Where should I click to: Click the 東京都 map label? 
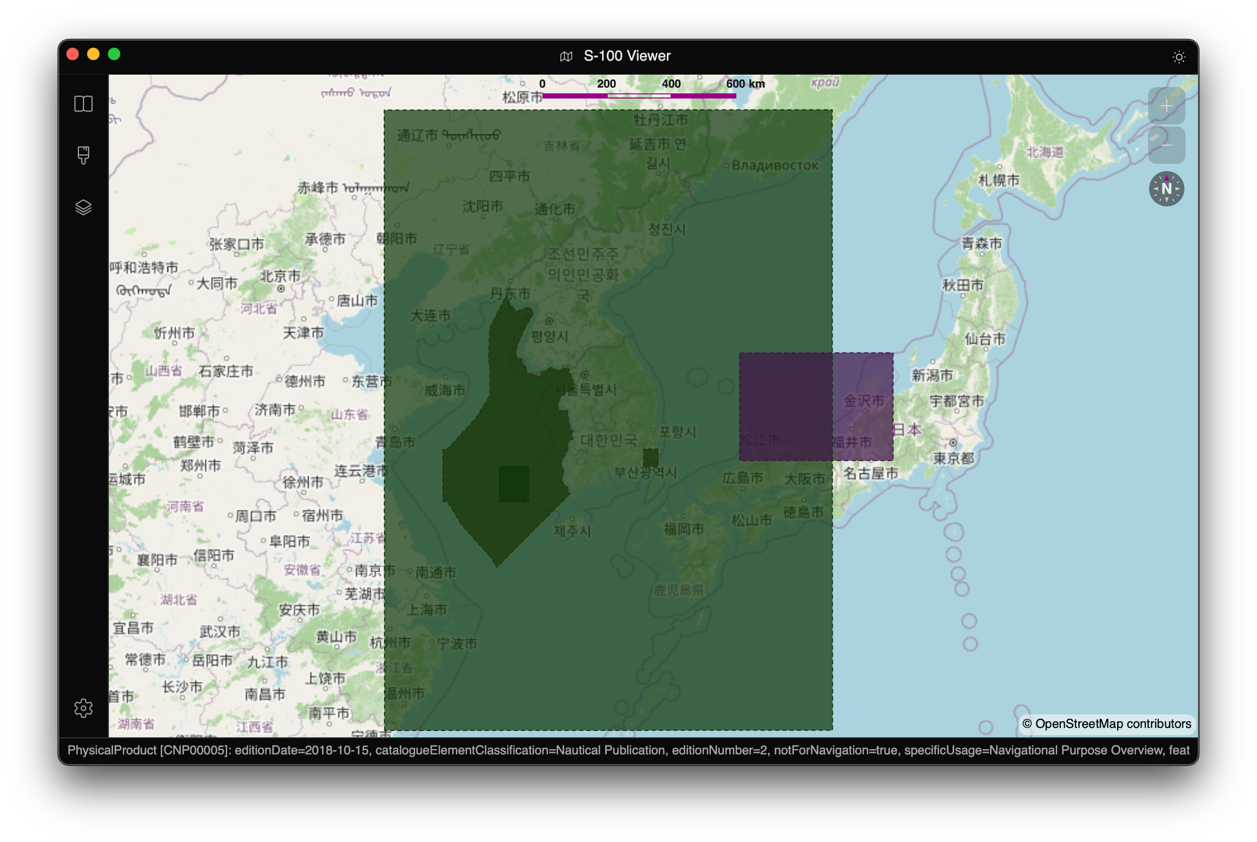pyautogui.click(x=953, y=458)
